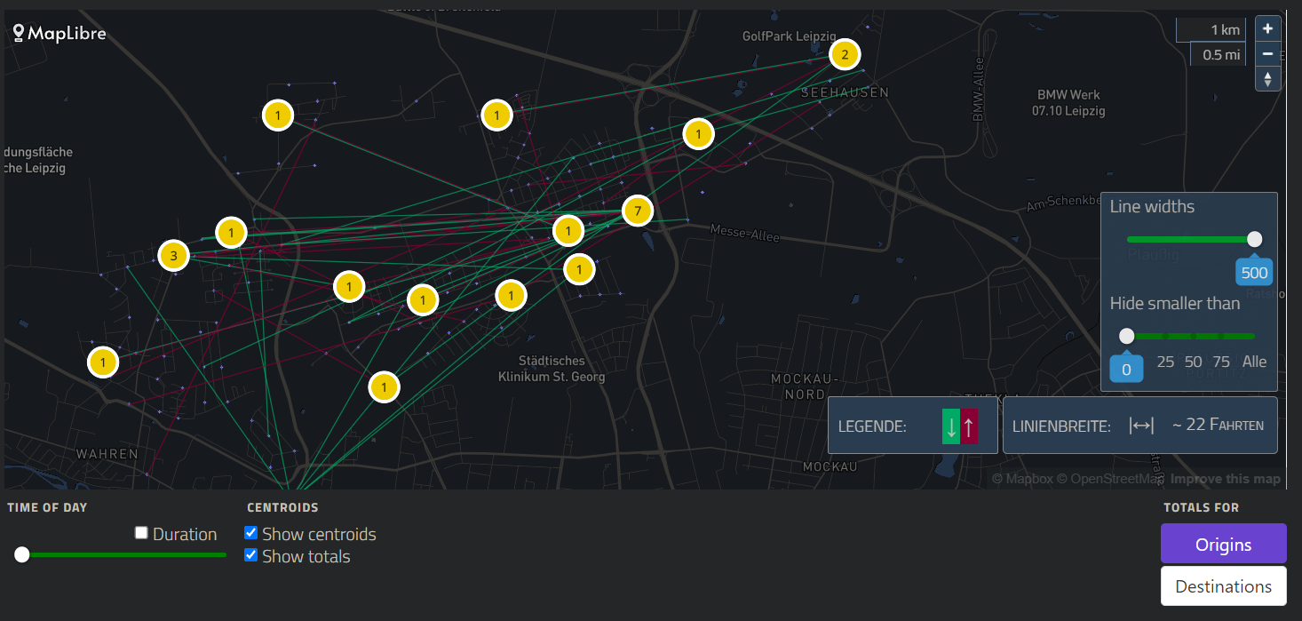Uncheck Show centroids
Screen dimensions: 1302x621
click(x=251, y=532)
